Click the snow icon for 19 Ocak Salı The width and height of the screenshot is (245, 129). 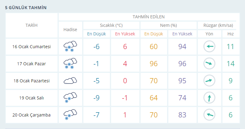(x=70, y=98)
